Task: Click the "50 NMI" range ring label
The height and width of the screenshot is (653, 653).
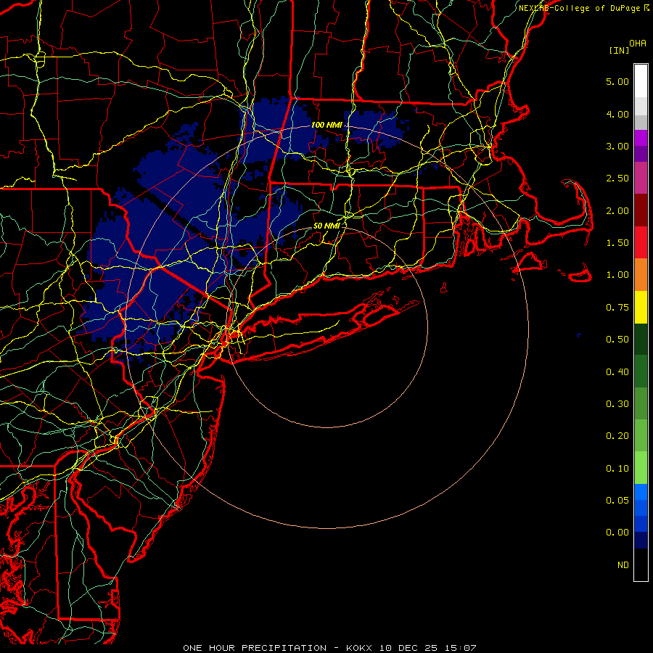Action: point(326,226)
